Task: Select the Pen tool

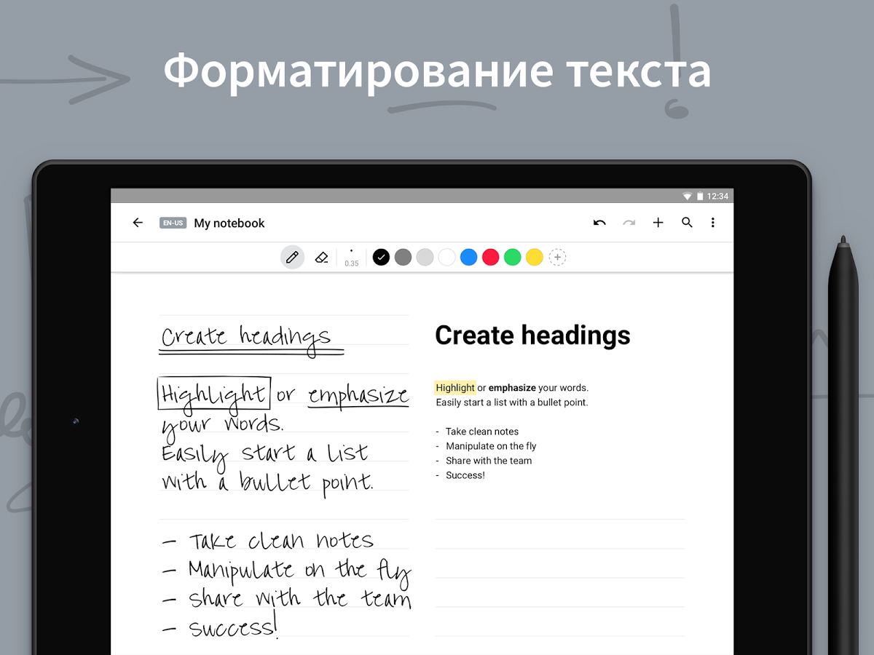Action: point(292,257)
